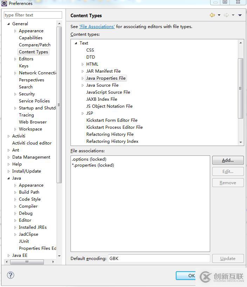Select Compare/Patch preference page

[35, 45]
